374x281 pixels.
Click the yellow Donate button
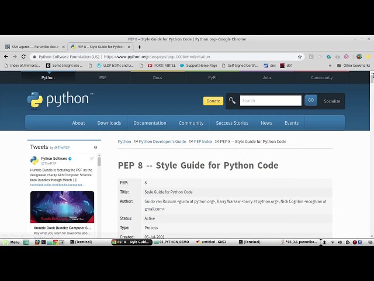213,101
